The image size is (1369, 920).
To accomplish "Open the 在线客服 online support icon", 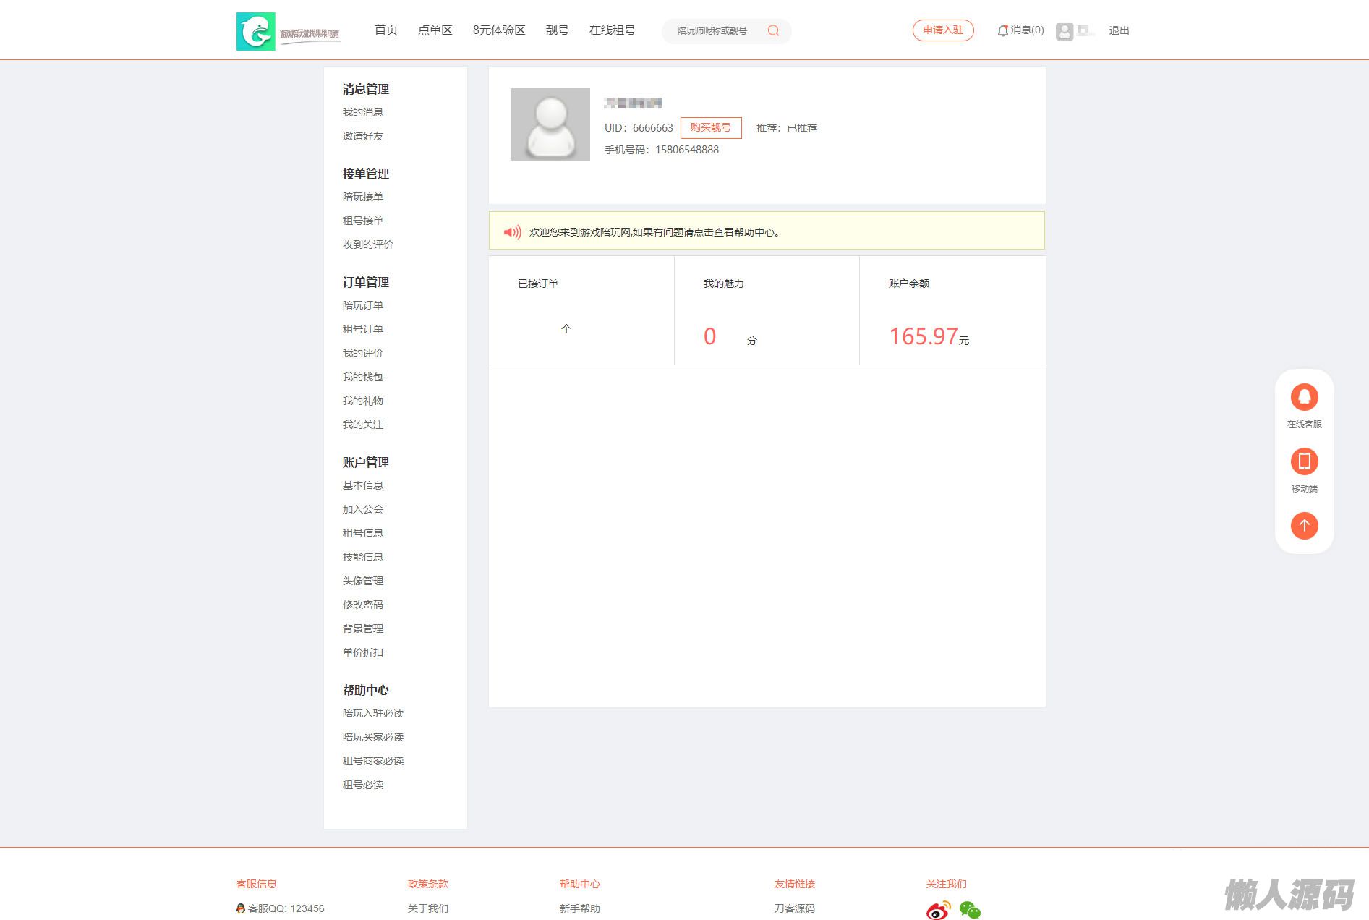I will coord(1304,397).
